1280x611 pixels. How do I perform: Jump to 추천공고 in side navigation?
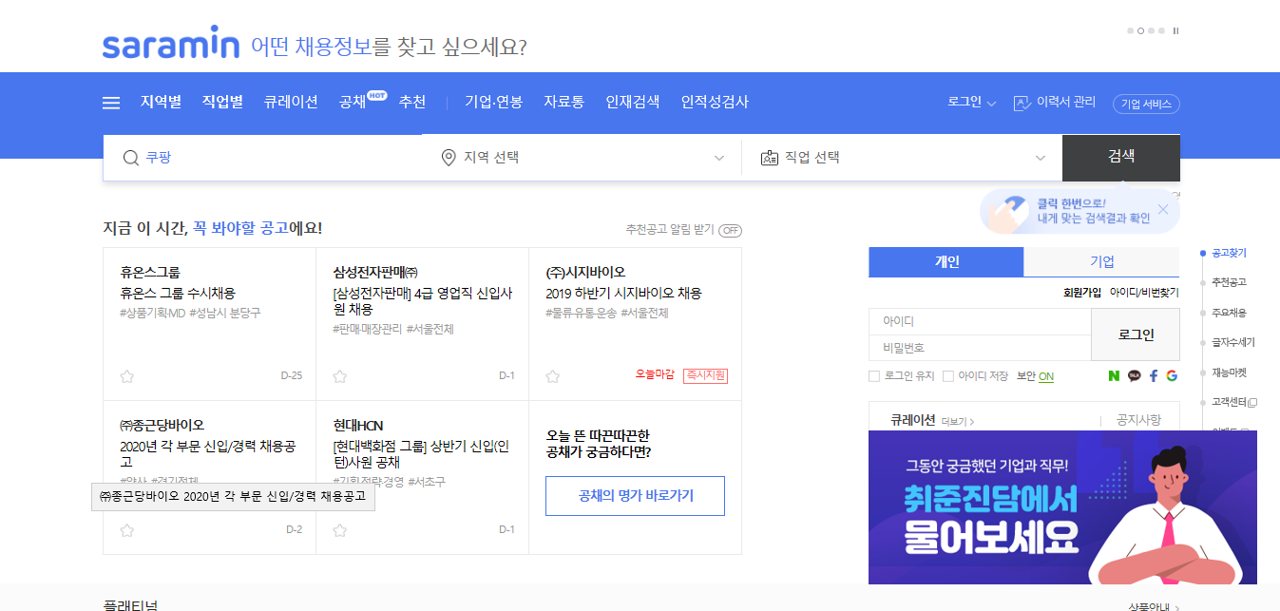(x=1229, y=282)
